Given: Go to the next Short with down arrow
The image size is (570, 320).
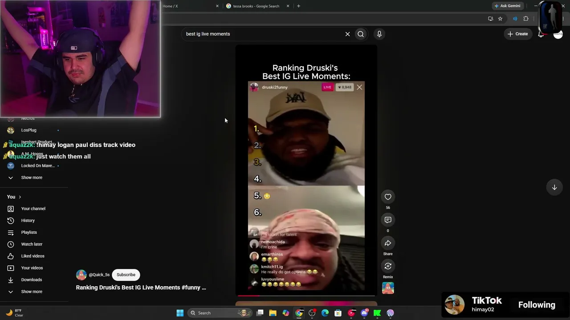Looking at the screenshot, I should pos(554,188).
